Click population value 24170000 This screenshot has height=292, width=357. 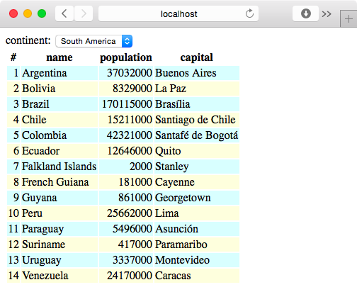click(x=126, y=276)
